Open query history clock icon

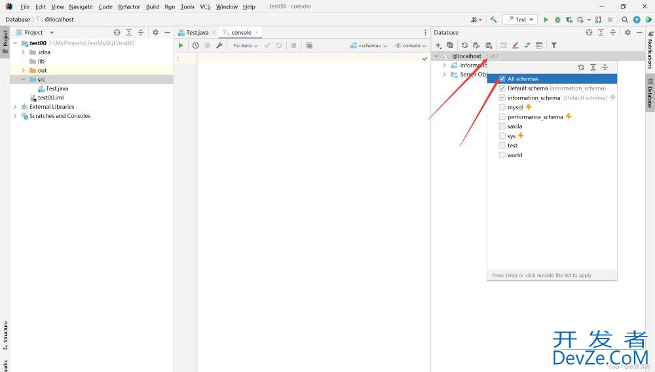195,45
